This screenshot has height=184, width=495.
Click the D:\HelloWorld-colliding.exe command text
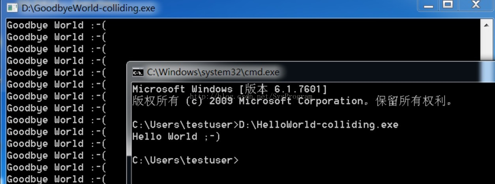(x=319, y=125)
